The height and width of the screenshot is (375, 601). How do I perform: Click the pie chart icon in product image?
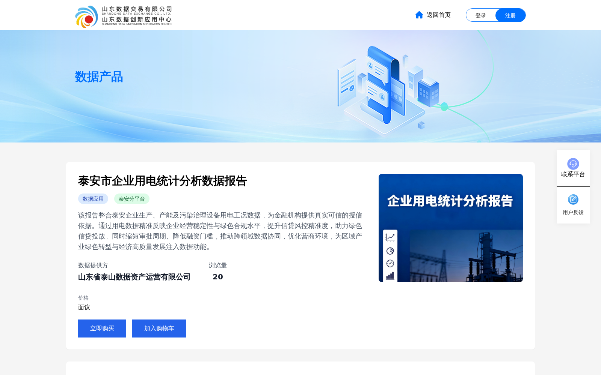point(390,251)
